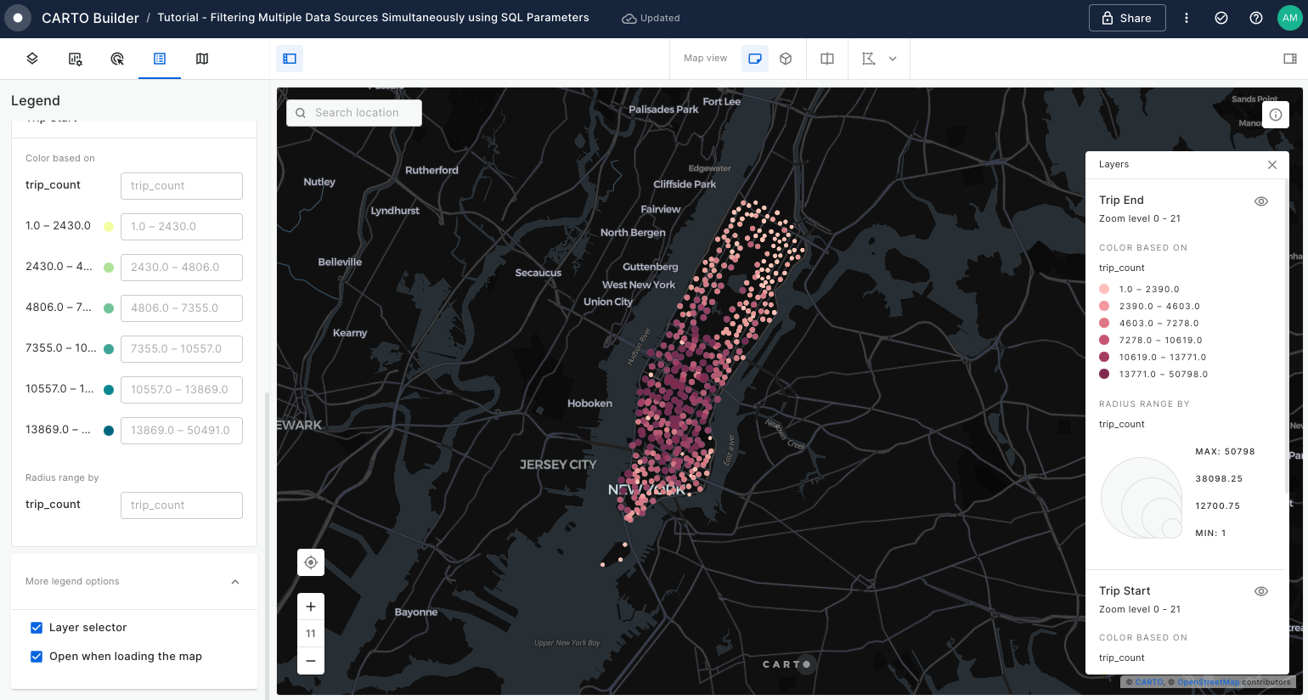Open the OpenStreetMap attribution link

(1207, 682)
